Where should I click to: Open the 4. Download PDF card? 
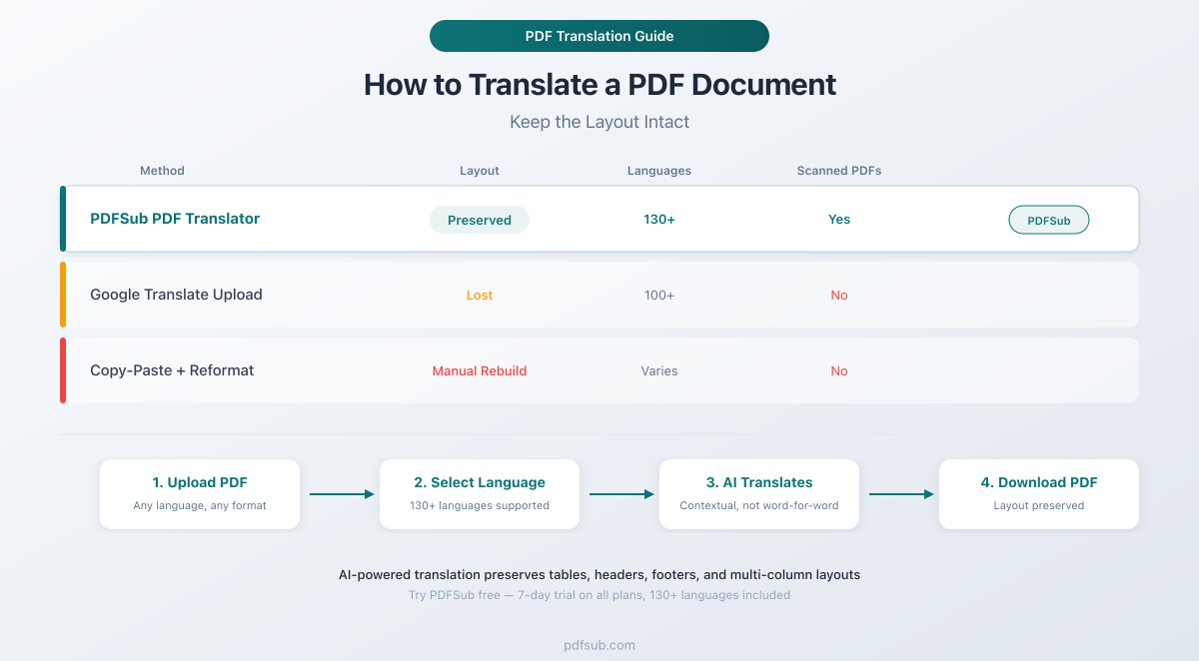point(1039,494)
